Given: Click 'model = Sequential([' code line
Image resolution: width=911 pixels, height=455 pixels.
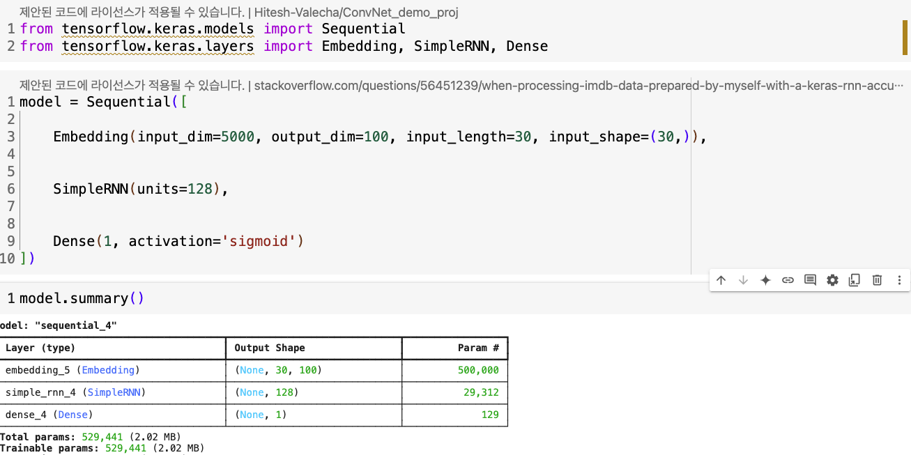Looking at the screenshot, I should tap(103, 102).
